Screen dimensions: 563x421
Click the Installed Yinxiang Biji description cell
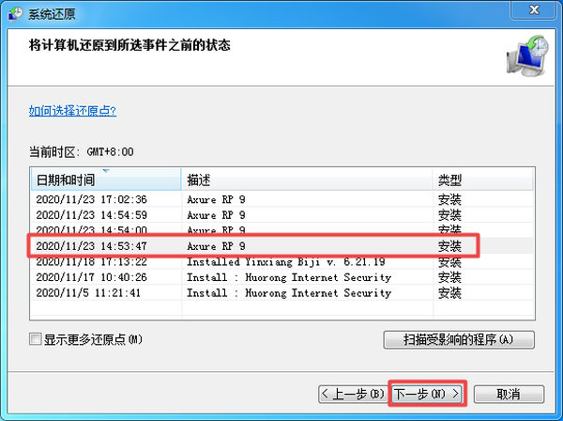(x=286, y=262)
